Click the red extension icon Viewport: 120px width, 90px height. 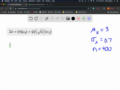click(98, 8)
